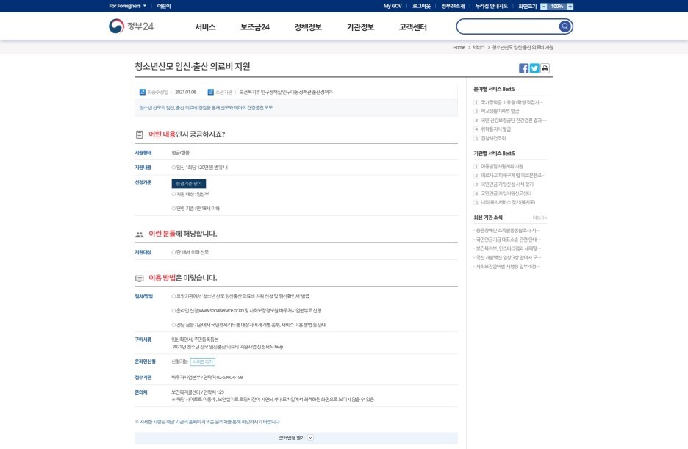Click the print page icon
The image size is (688, 449).
click(545, 68)
